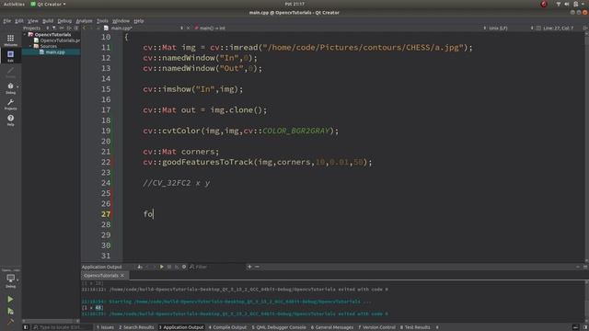Image resolution: width=589 pixels, height=331 pixels.
Task: Open Application Output settings gear
Action: (184, 267)
